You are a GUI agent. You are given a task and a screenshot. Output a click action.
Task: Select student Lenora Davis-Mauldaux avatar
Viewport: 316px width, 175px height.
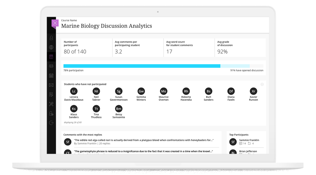point(74,91)
